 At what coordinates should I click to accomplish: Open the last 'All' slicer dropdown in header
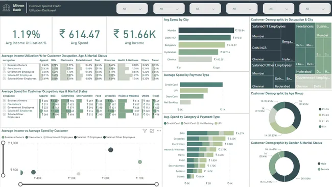click(x=315, y=9)
